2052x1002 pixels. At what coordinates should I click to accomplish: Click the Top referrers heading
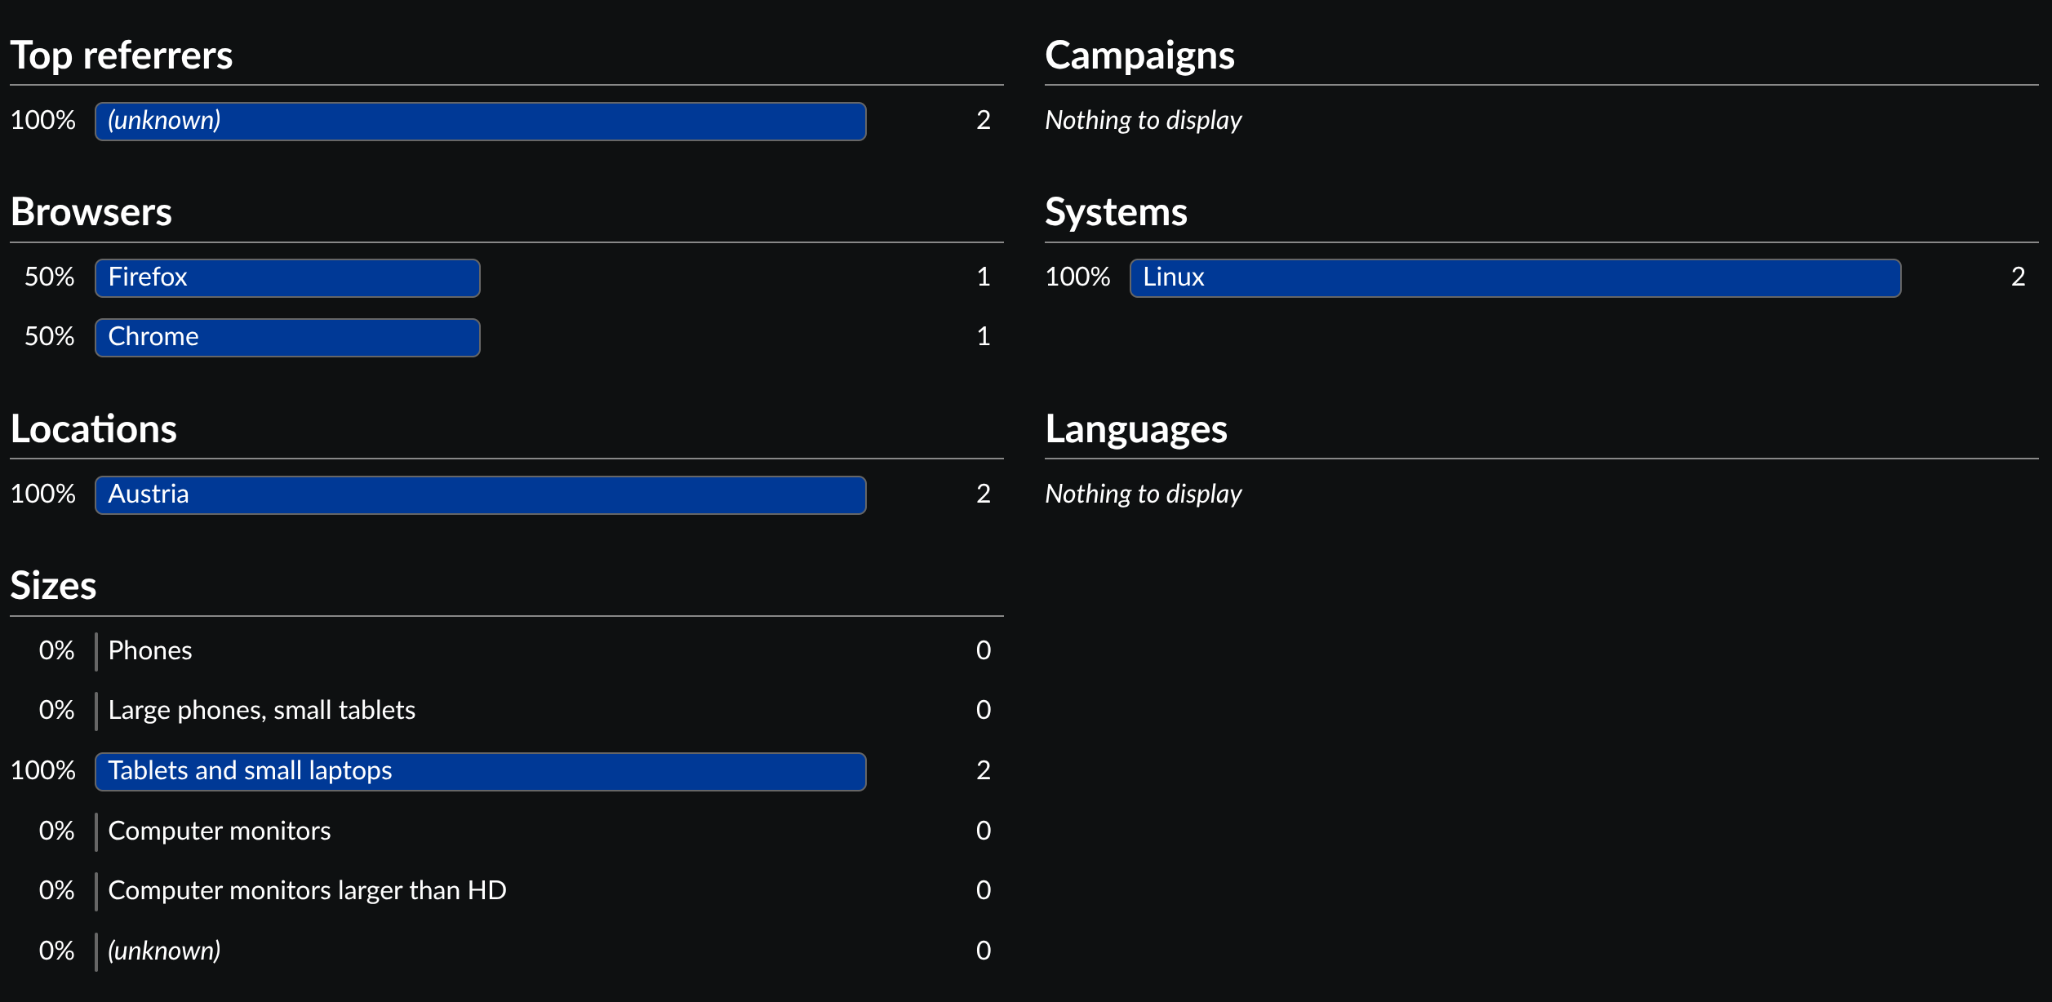point(122,56)
